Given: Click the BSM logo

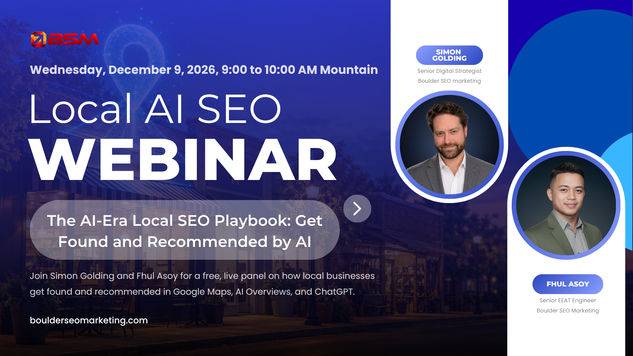Looking at the screenshot, I should click(65, 39).
